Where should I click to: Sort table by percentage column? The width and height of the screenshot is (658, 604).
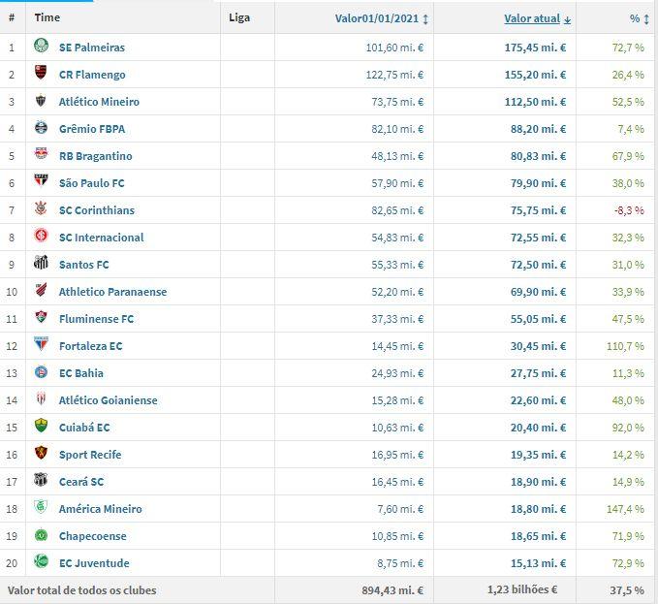coord(637,18)
